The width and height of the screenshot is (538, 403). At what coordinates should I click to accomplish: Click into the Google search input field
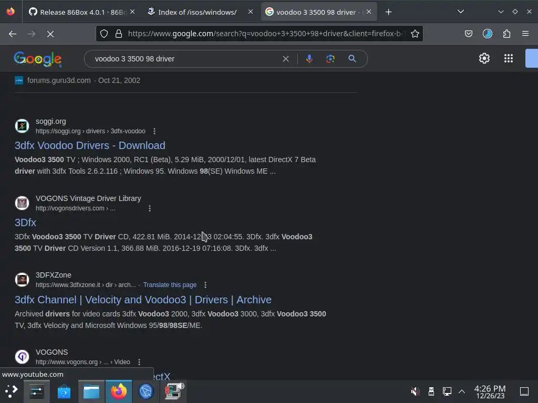click(x=185, y=59)
